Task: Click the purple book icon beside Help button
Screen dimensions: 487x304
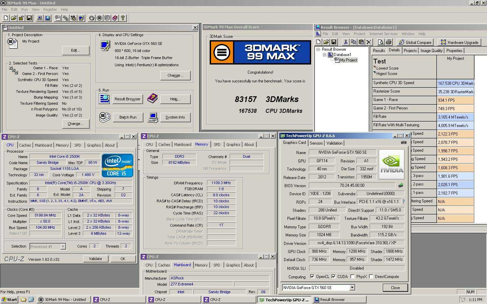Action: point(153,99)
